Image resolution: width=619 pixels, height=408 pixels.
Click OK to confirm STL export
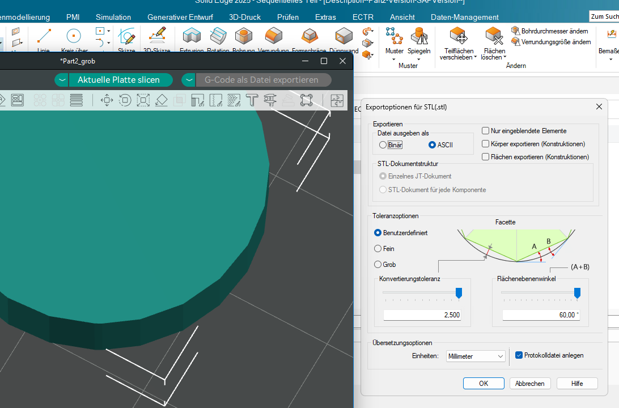point(483,384)
